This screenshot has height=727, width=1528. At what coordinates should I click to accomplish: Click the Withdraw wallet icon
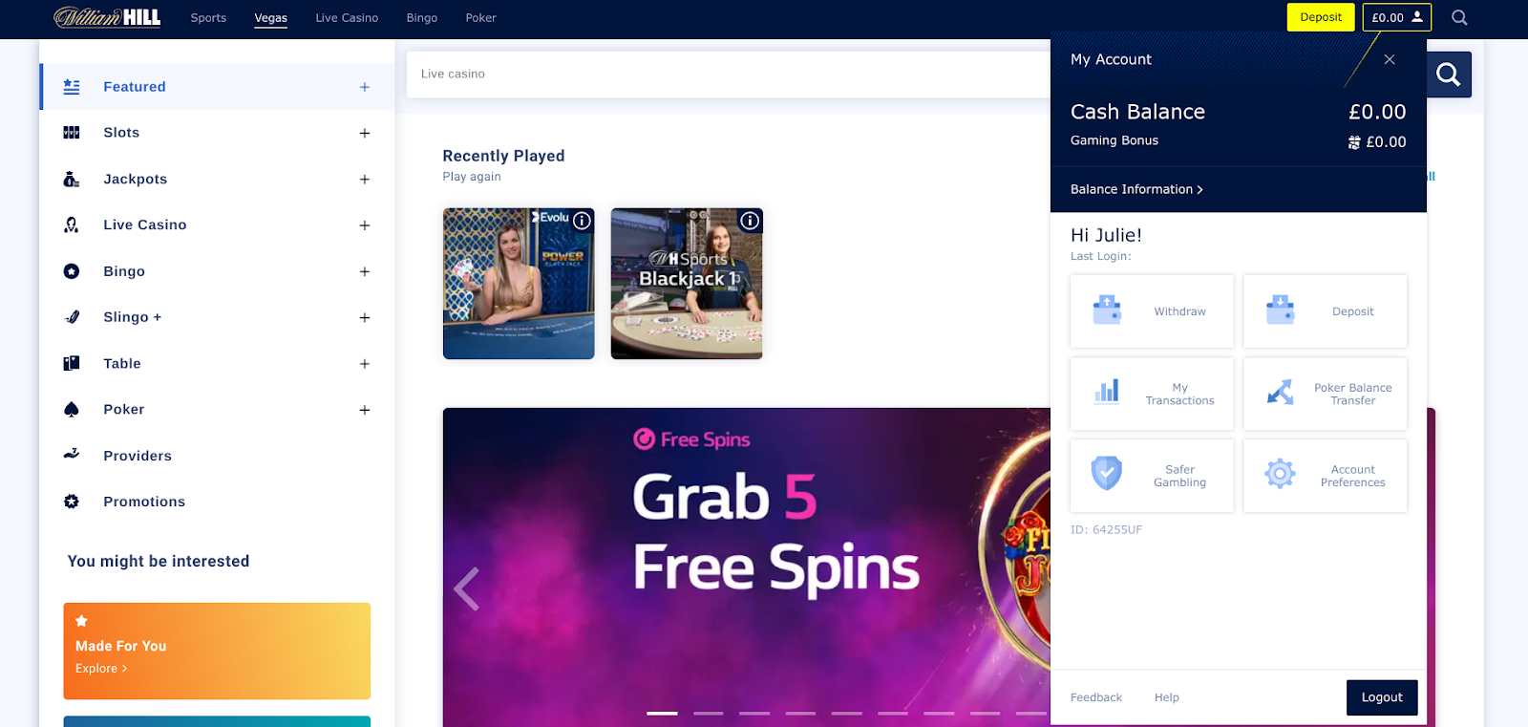(x=1107, y=310)
